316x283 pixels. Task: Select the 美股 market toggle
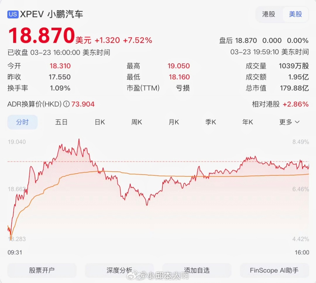coord(296,14)
